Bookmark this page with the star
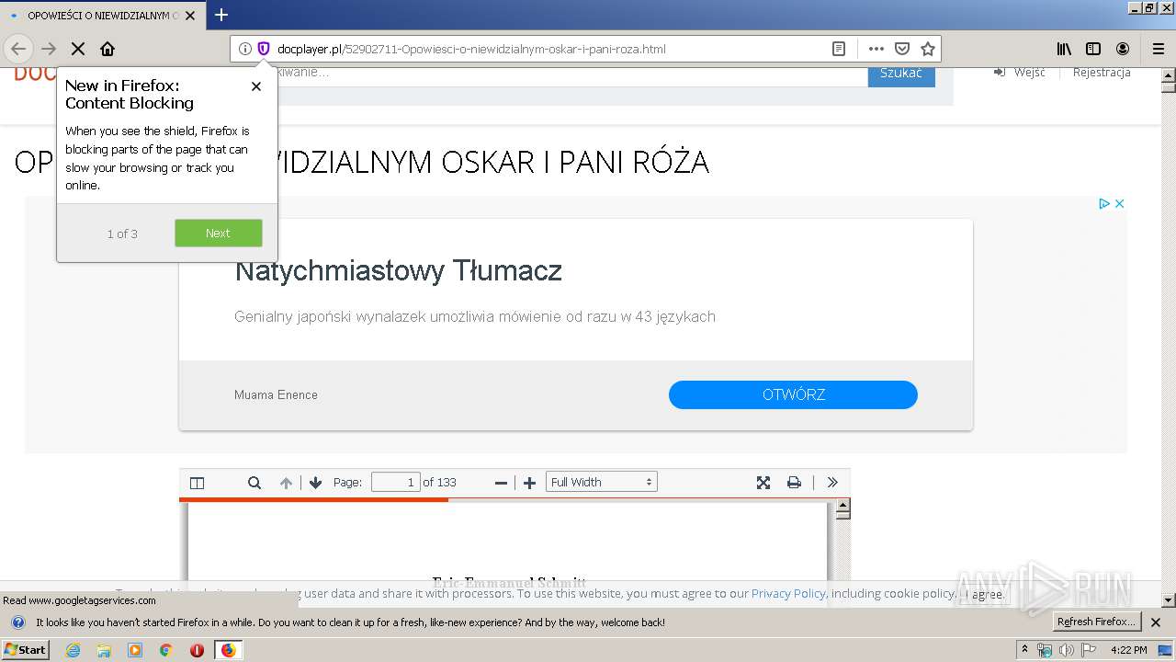Image resolution: width=1176 pixels, height=662 pixels. pos(928,49)
